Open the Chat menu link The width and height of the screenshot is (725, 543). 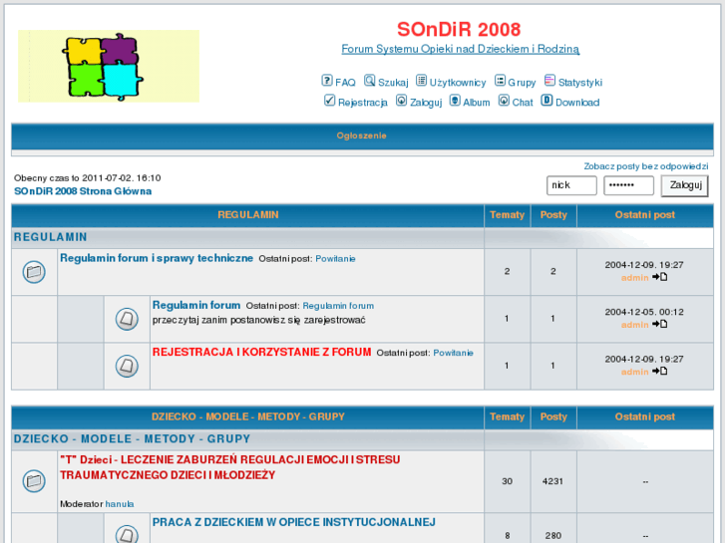(523, 103)
